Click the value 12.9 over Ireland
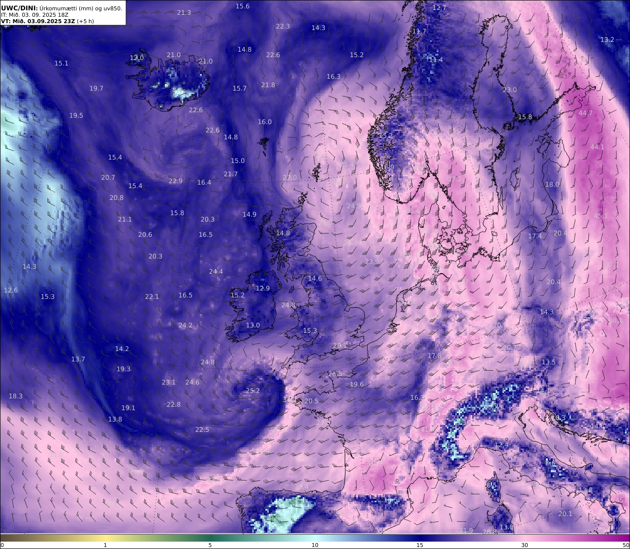 tap(263, 288)
